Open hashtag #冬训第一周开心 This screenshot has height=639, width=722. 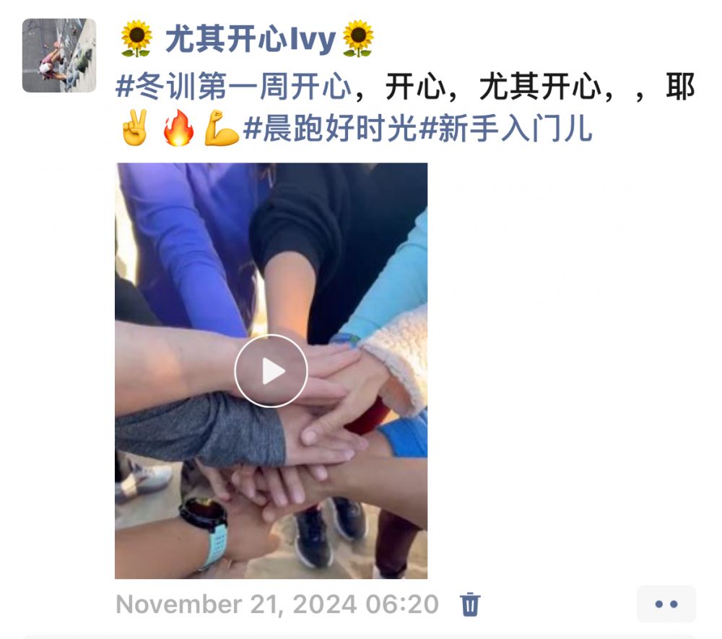point(233,86)
